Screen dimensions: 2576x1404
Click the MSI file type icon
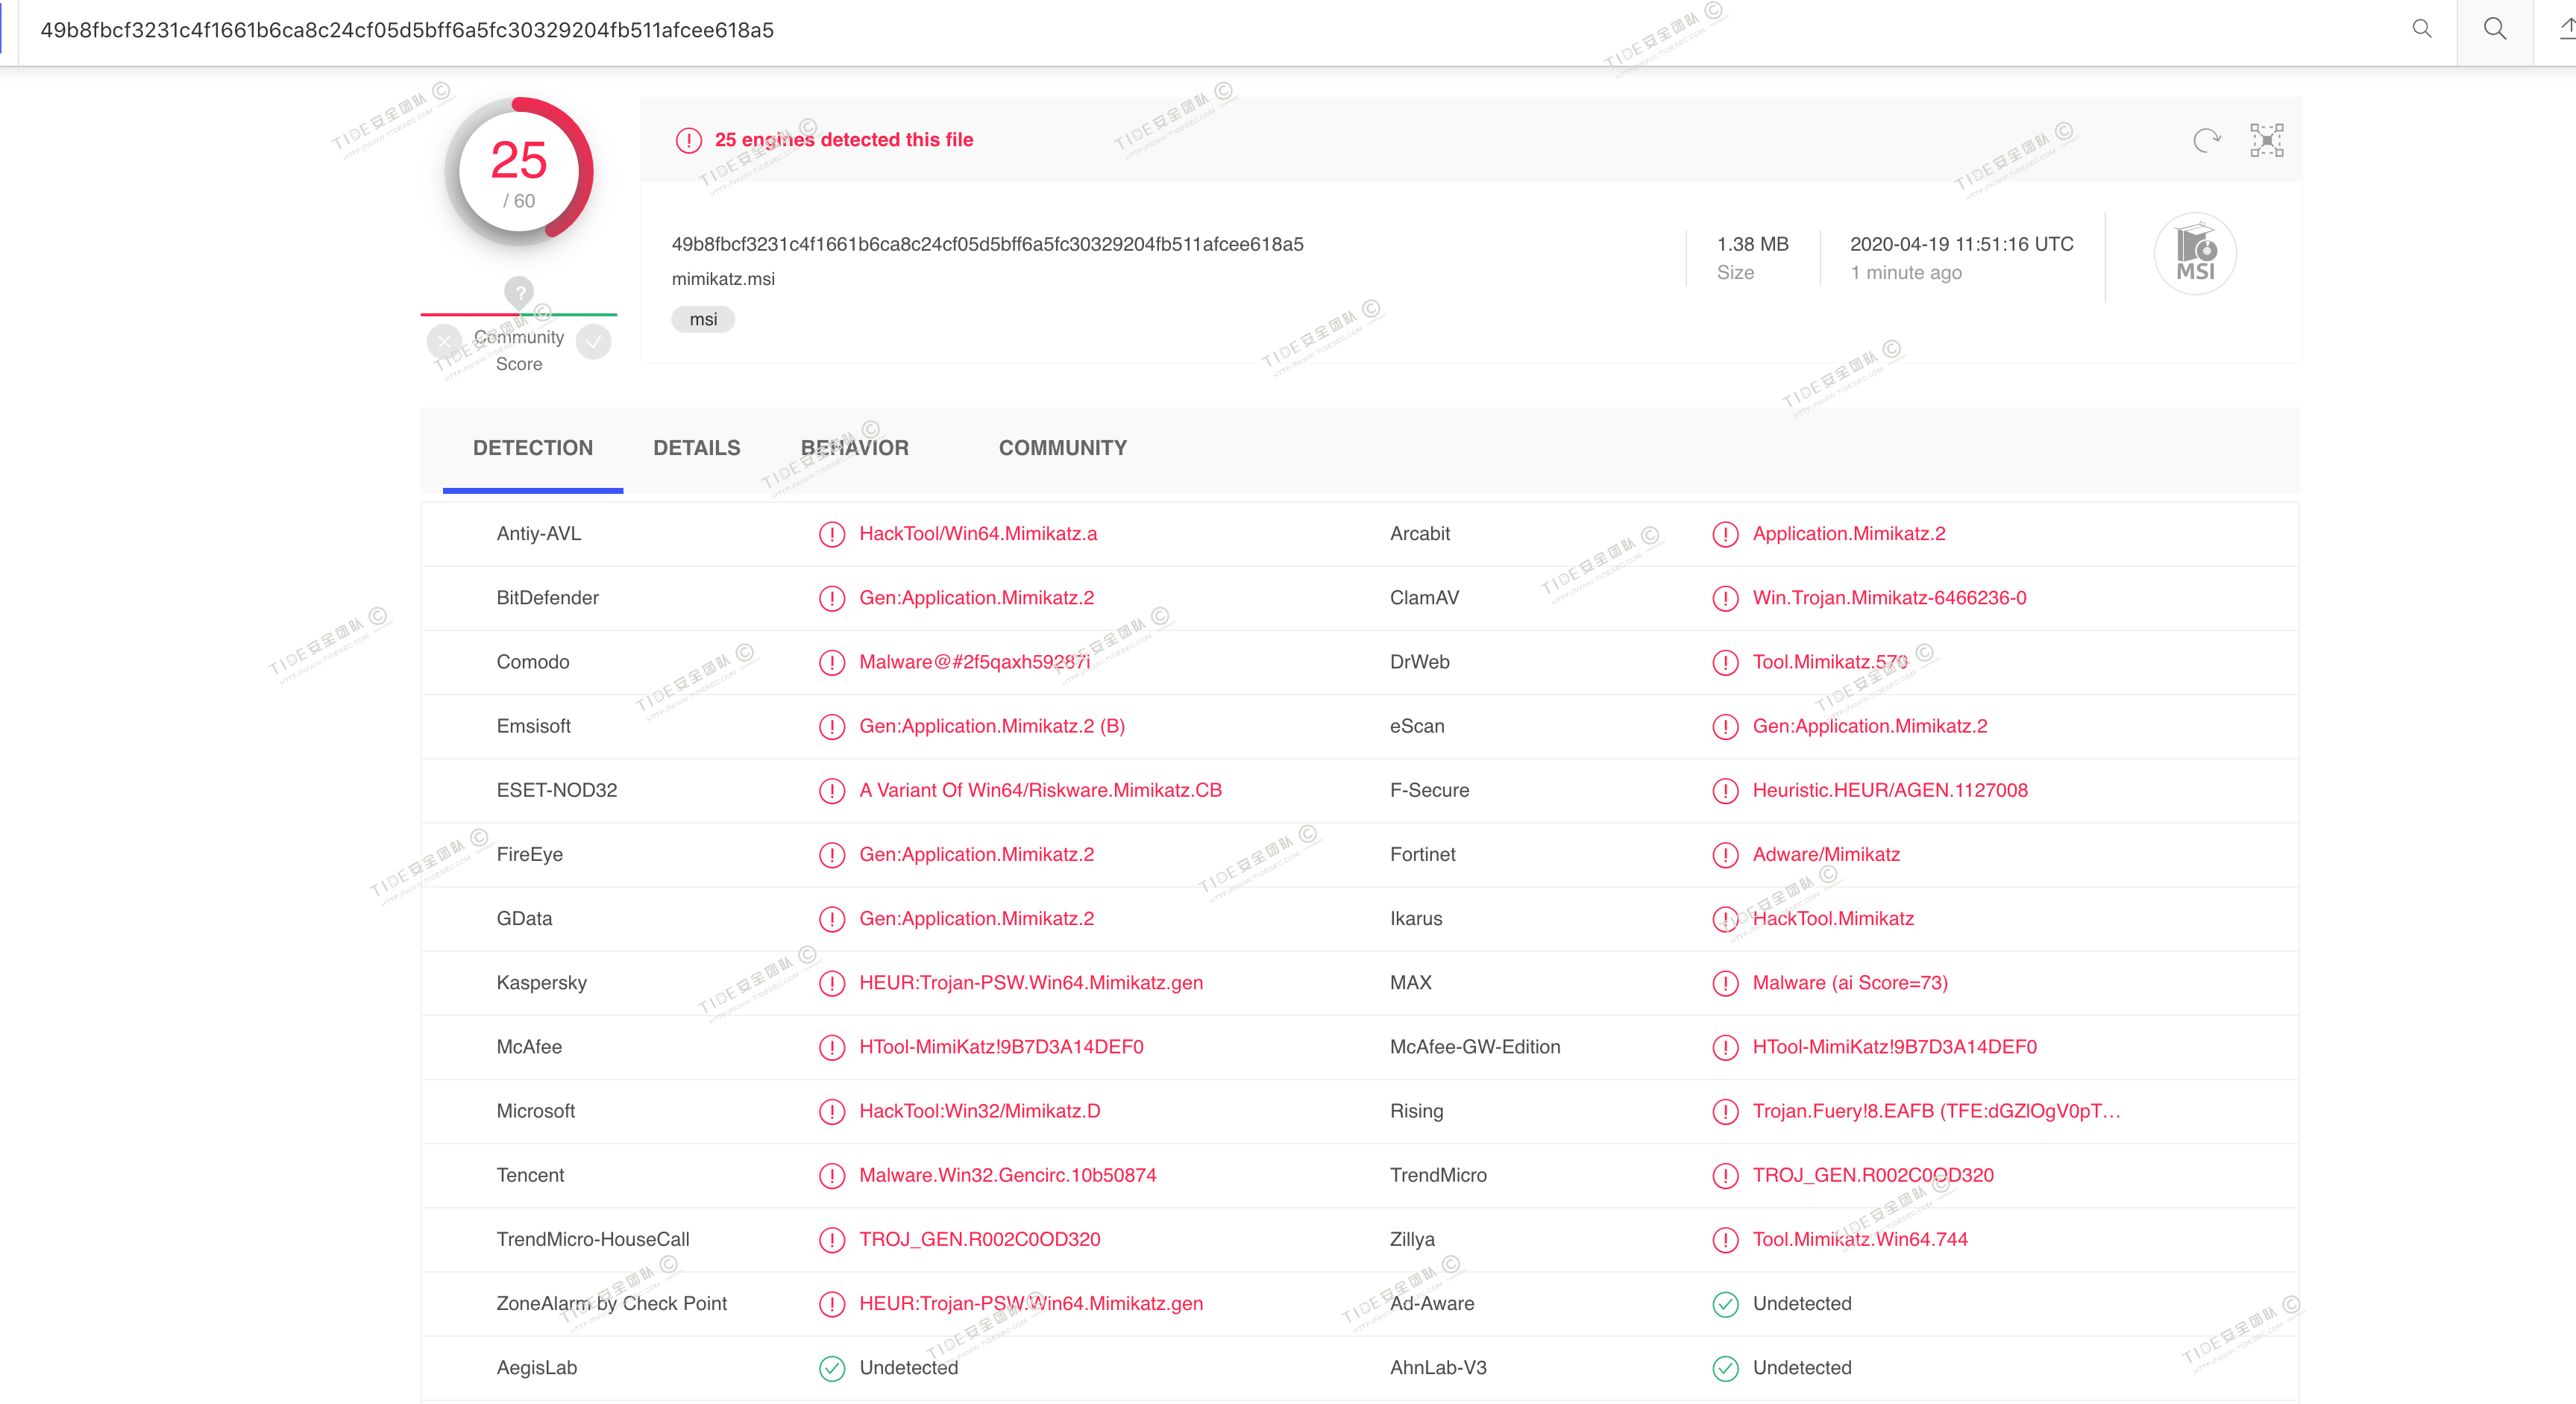click(x=2194, y=254)
